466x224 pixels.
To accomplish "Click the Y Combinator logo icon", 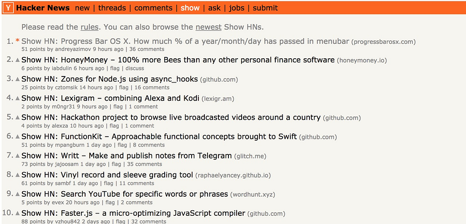I will [9, 8].
